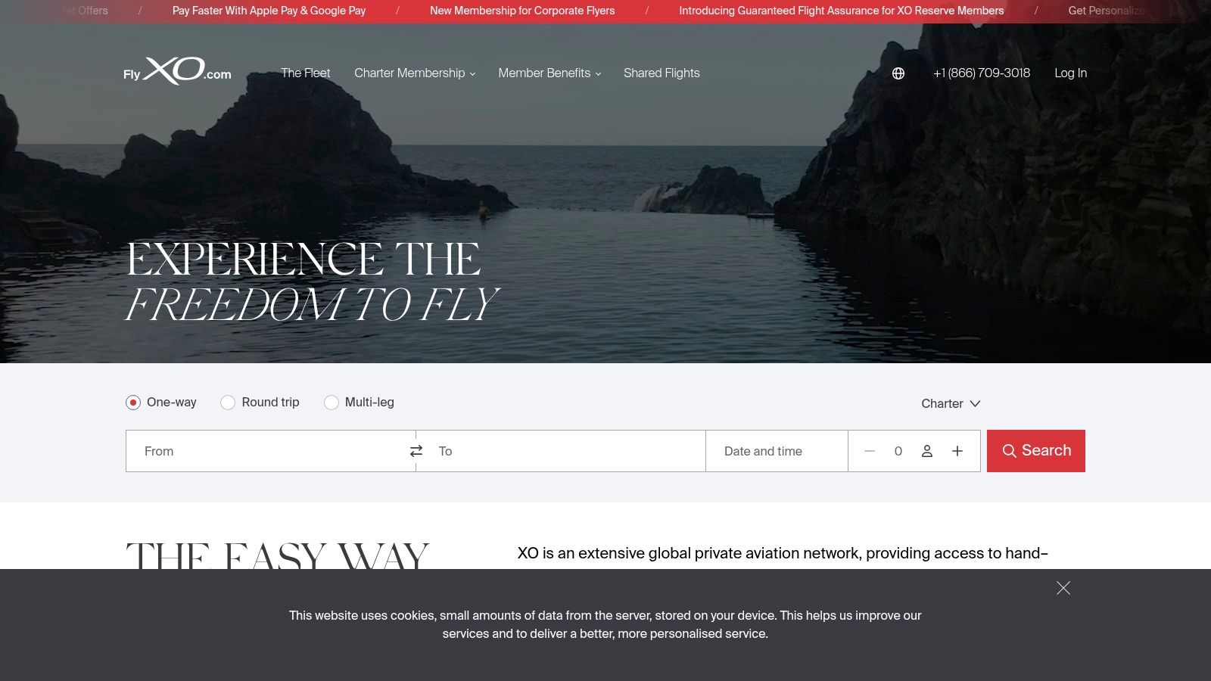Decrease passenger count with minus button
This screenshot has width=1211, height=681.
(870, 451)
